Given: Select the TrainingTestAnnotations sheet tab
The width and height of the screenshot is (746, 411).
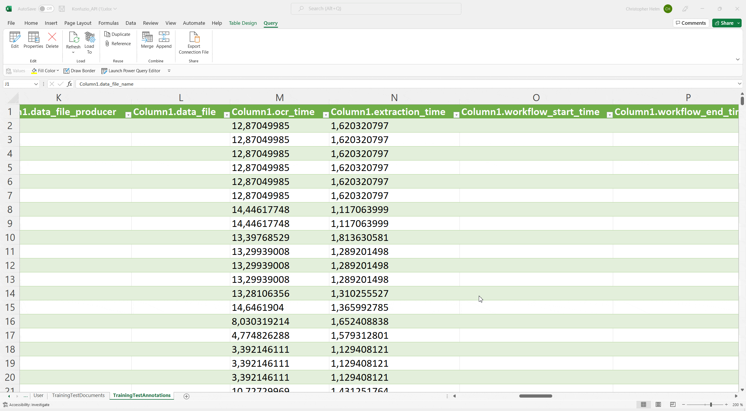Looking at the screenshot, I should 142,395.
